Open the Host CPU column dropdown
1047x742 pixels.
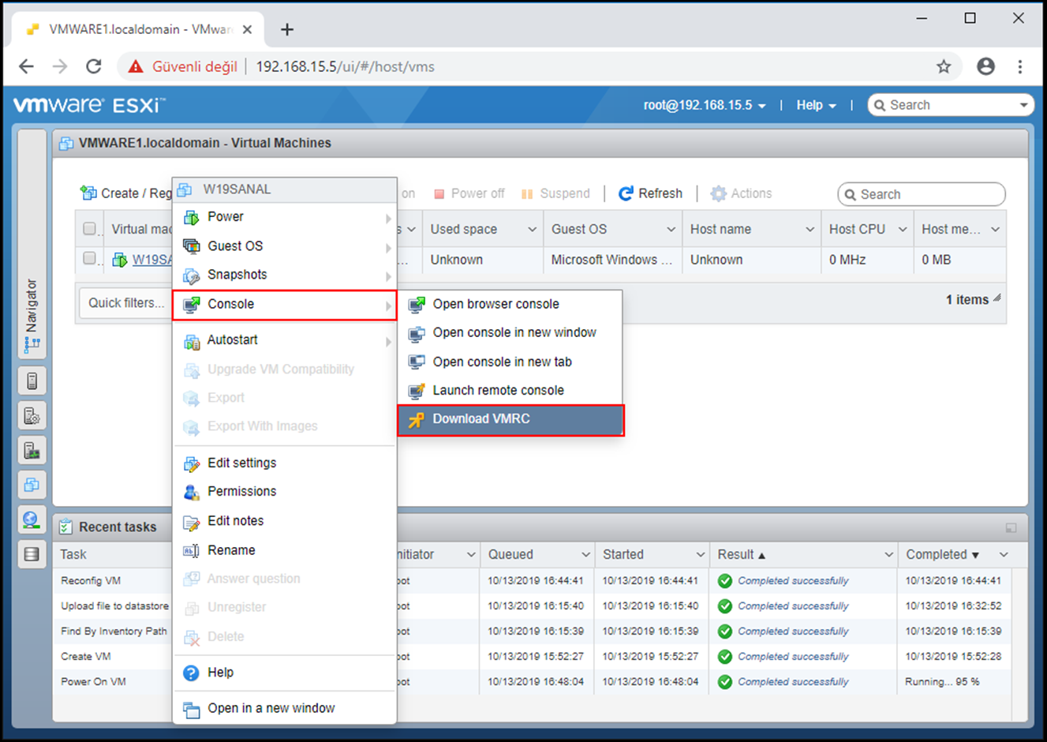coord(903,230)
